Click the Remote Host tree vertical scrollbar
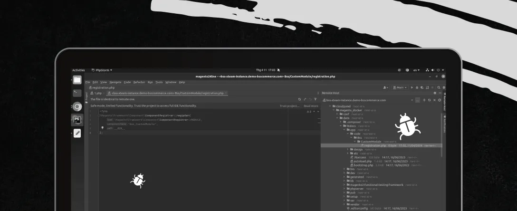The image size is (517, 211). pyautogui.click(x=442, y=135)
